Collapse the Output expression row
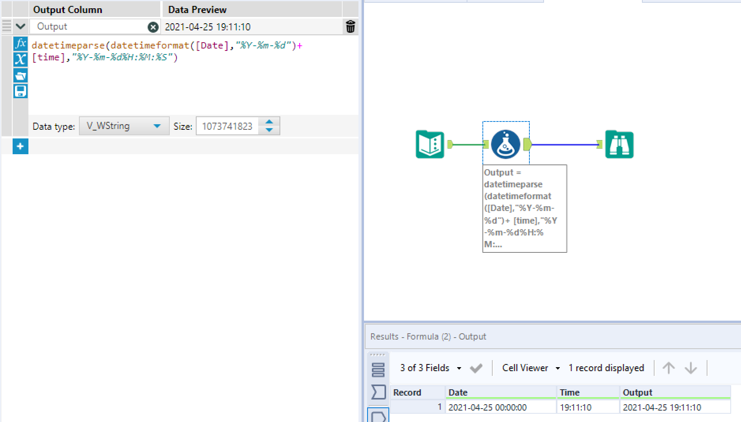 [20, 26]
